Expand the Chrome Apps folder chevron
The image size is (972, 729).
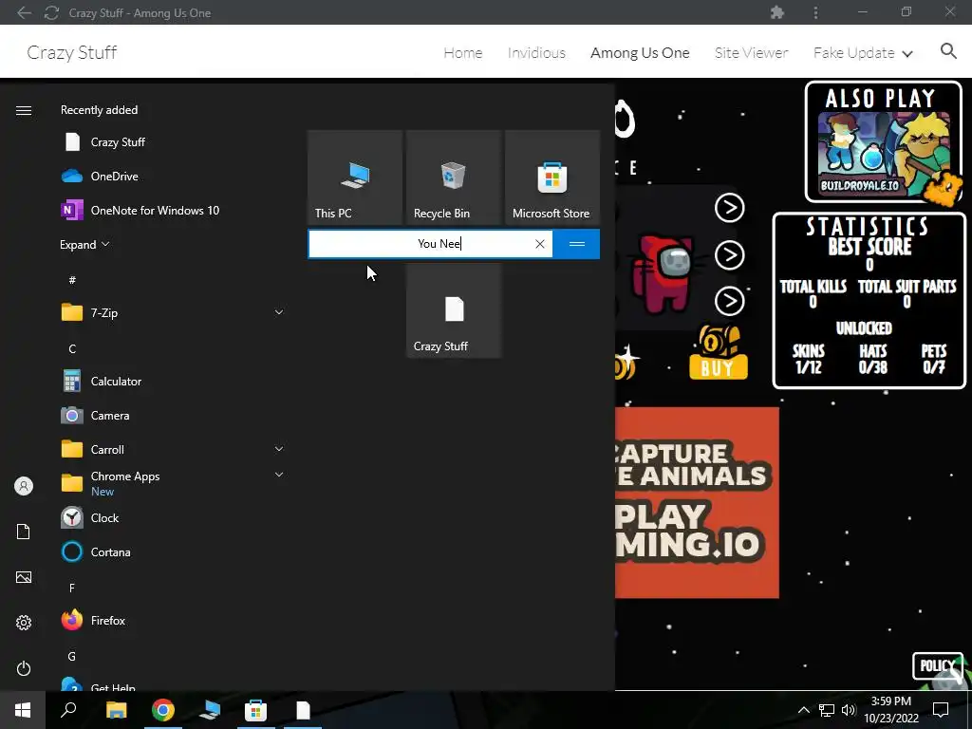click(279, 475)
